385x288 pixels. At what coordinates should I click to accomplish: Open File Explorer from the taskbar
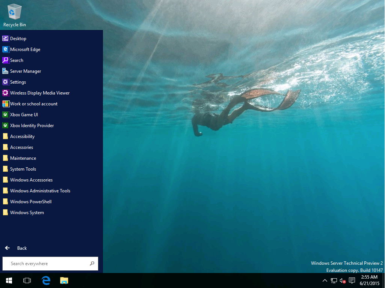point(64,280)
